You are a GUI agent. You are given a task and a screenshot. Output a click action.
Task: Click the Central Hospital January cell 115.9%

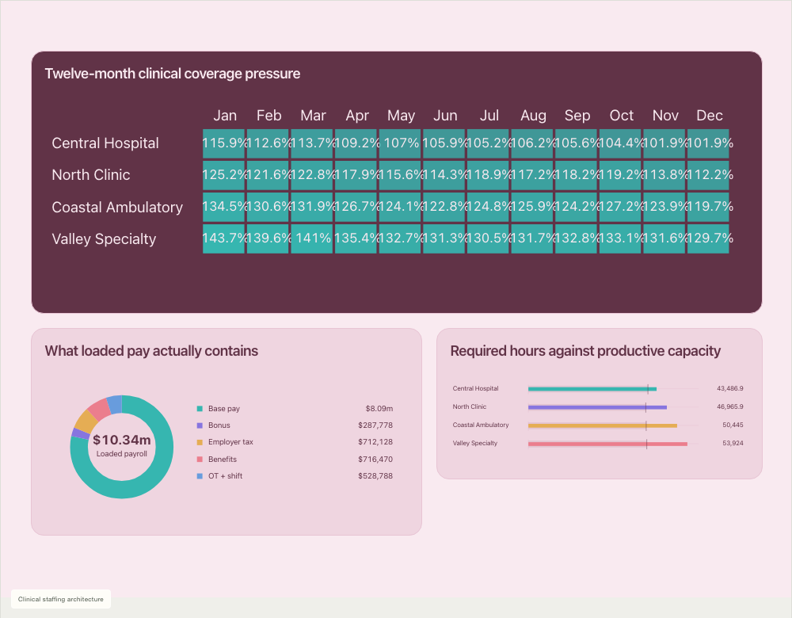click(224, 143)
